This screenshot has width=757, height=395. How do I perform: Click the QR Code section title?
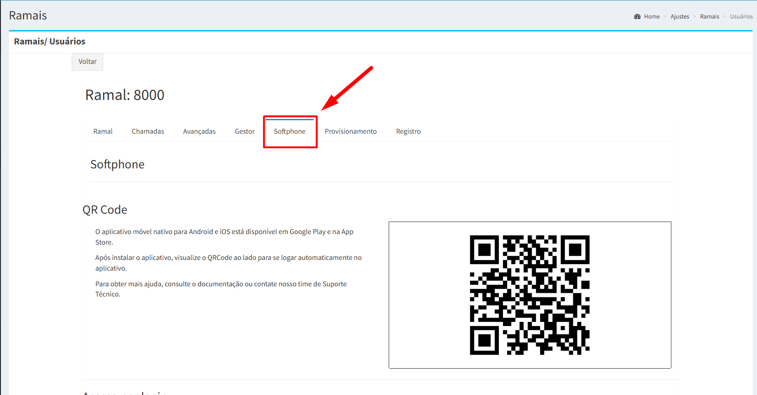click(x=105, y=210)
